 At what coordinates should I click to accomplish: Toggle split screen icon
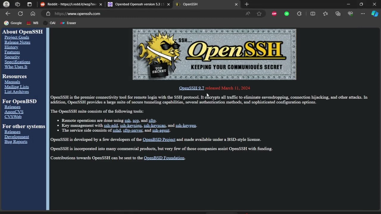[313, 14]
